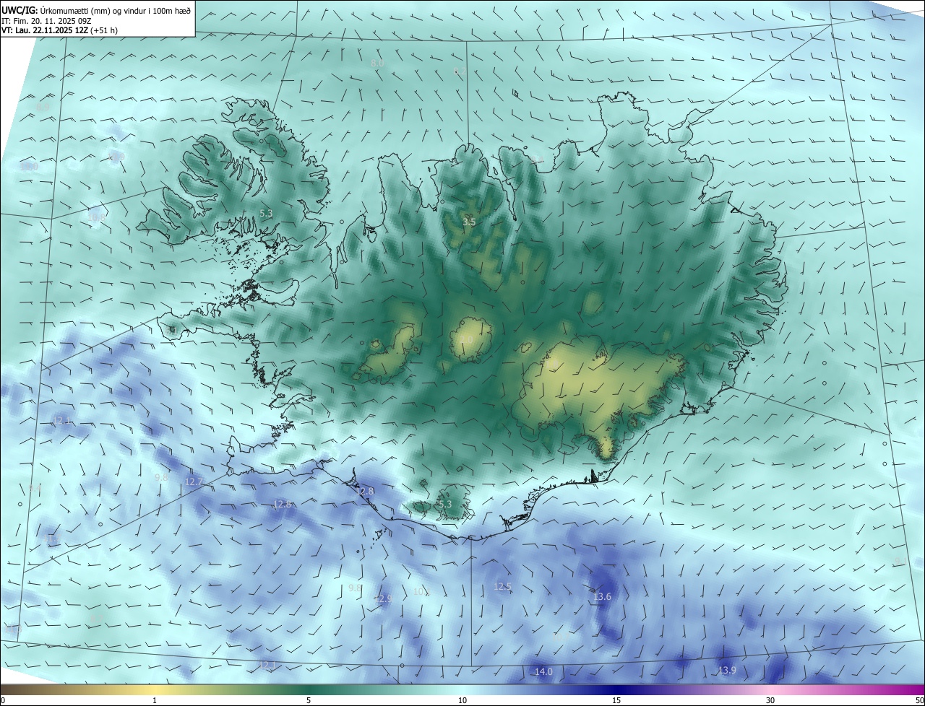Click the 13.6 value label on the map
Viewport: 925px width, 706px height.
(x=602, y=597)
